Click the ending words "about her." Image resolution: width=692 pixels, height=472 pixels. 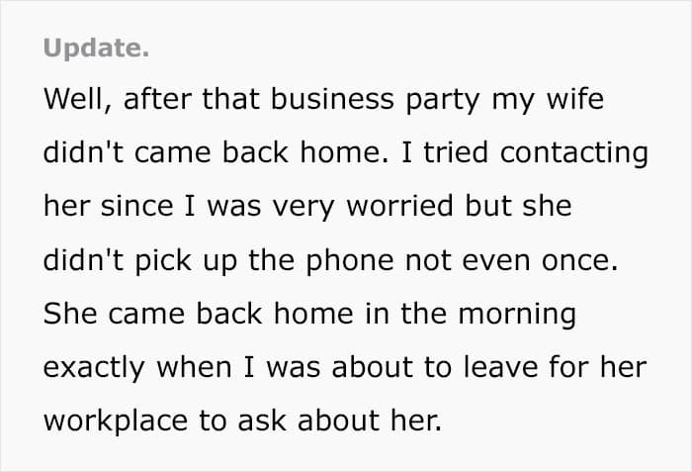[x=370, y=421]
